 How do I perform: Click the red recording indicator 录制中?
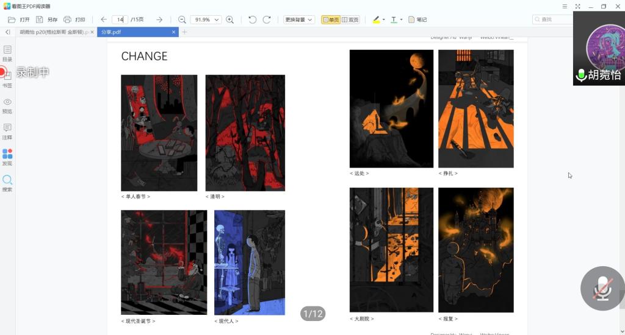[24, 72]
